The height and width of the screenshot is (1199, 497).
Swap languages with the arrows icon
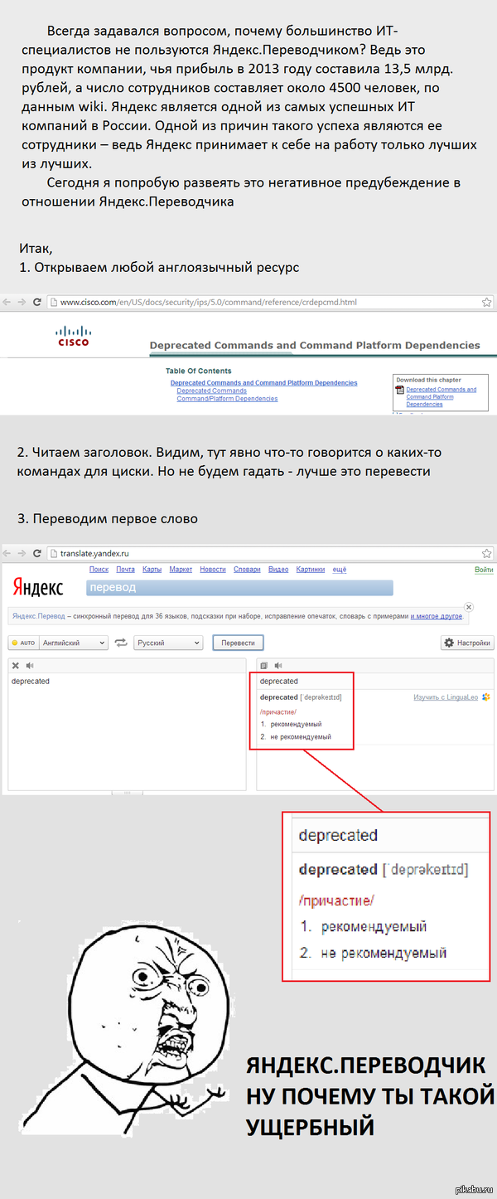(x=122, y=643)
